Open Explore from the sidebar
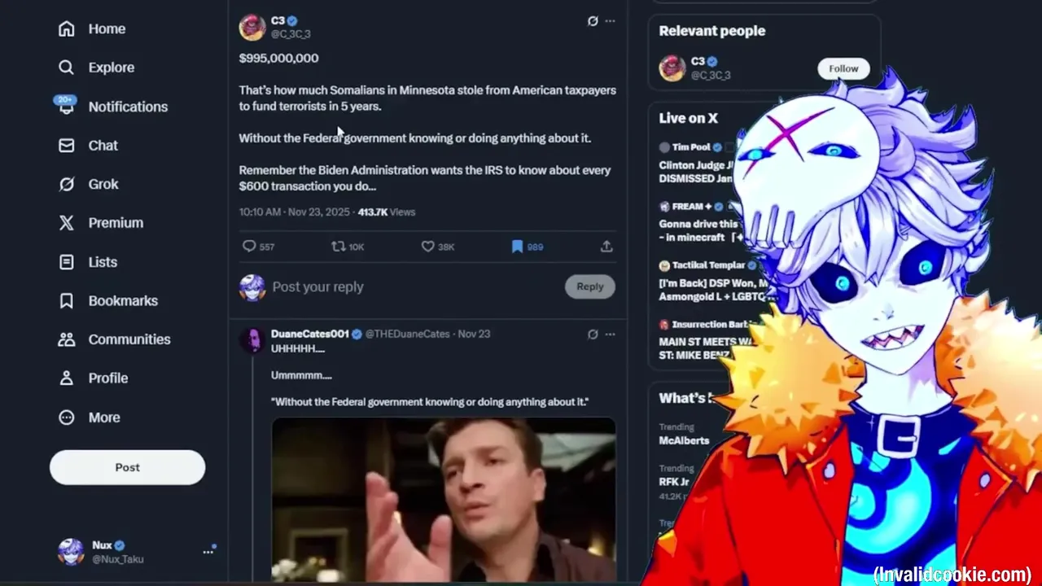The width and height of the screenshot is (1042, 586). 96,68
